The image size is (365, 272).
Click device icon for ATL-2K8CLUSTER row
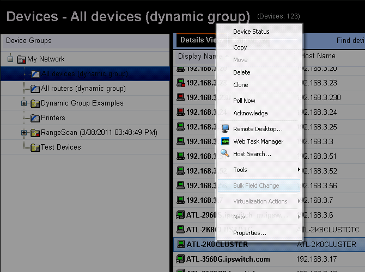click(x=181, y=244)
